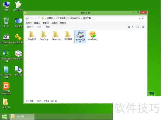This screenshot has height=120, width=161.
Task: Open the fourth folder with Chinese name
Action: pyautogui.click(x=68, y=36)
